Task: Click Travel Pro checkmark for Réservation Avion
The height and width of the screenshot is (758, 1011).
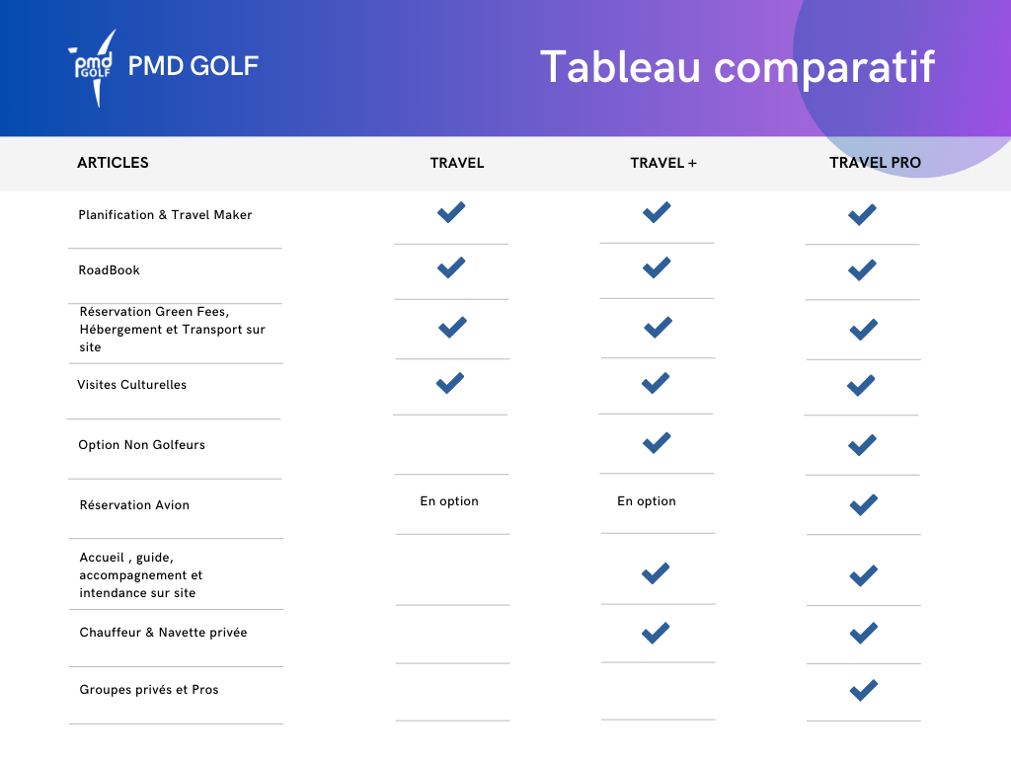Action: (863, 504)
